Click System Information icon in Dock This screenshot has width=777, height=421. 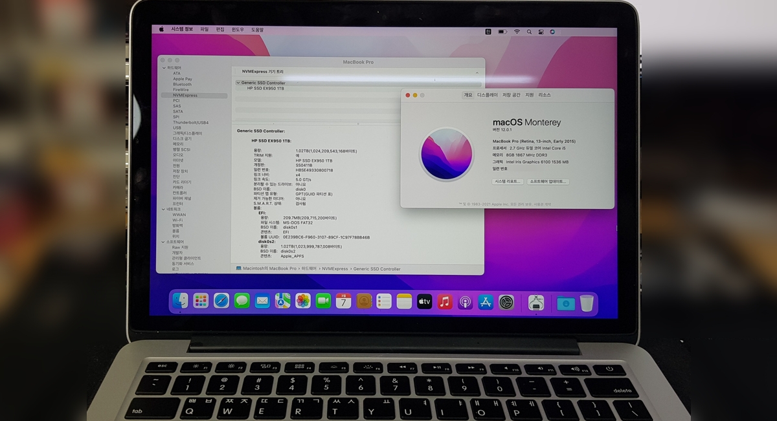pyautogui.click(x=535, y=302)
